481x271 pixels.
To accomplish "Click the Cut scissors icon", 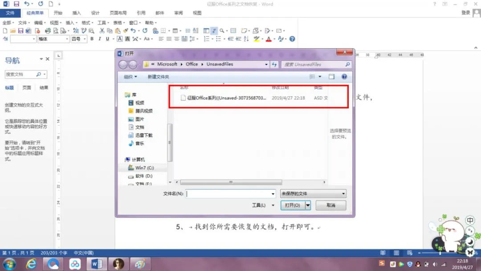I will point(102,31).
